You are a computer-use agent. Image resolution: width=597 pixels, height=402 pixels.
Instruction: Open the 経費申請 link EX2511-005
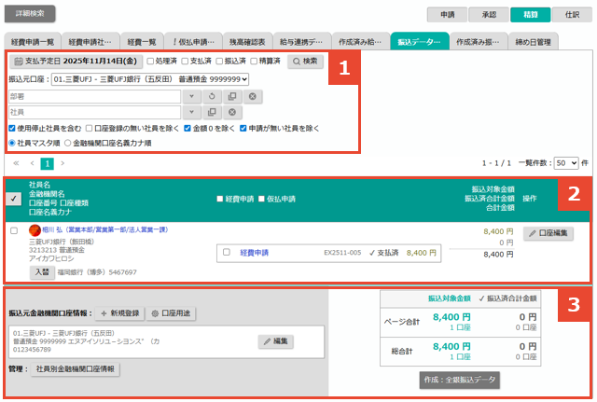[x=255, y=252]
